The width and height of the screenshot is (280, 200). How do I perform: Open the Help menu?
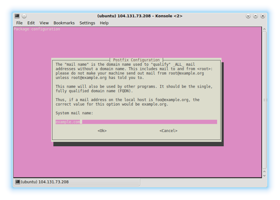pyautogui.click(x=104, y=23)
